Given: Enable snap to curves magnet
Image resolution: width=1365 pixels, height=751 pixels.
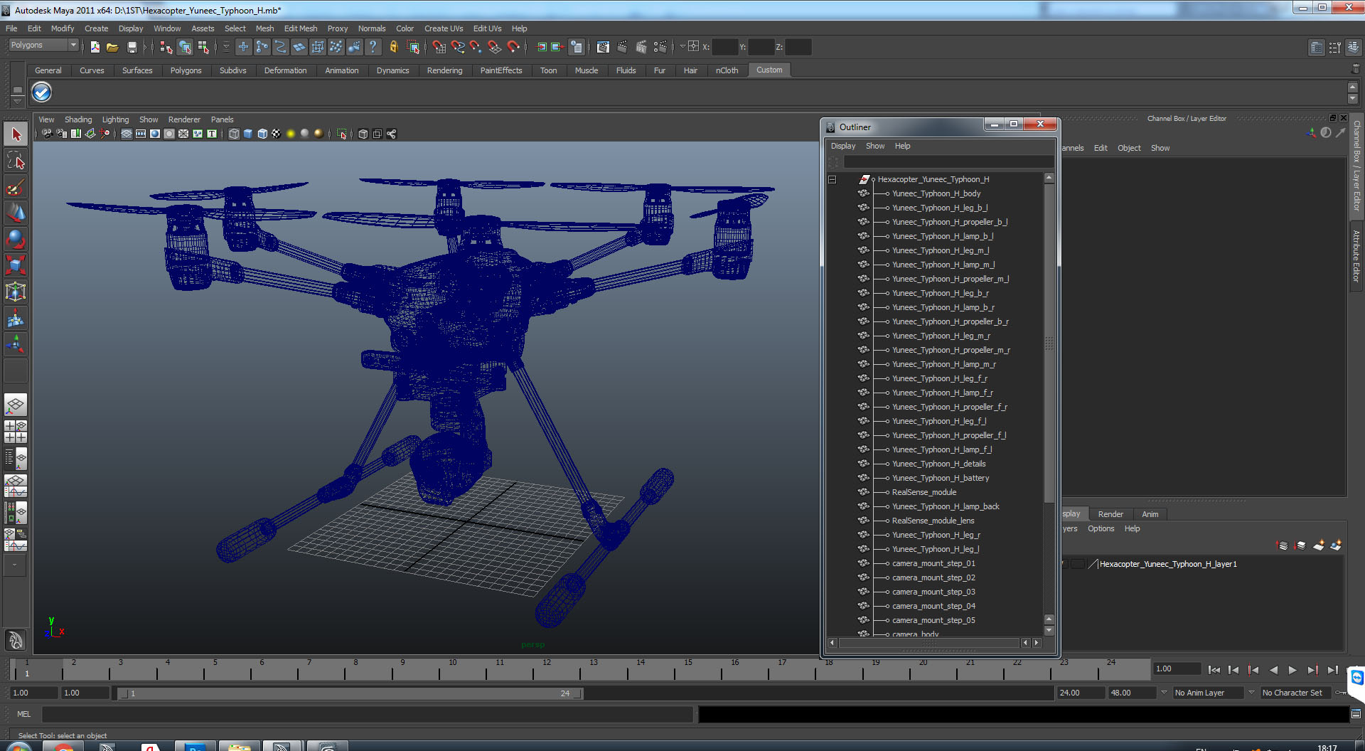Looking at the screenshot, I should pyautogui.click(x=457, y=47).
